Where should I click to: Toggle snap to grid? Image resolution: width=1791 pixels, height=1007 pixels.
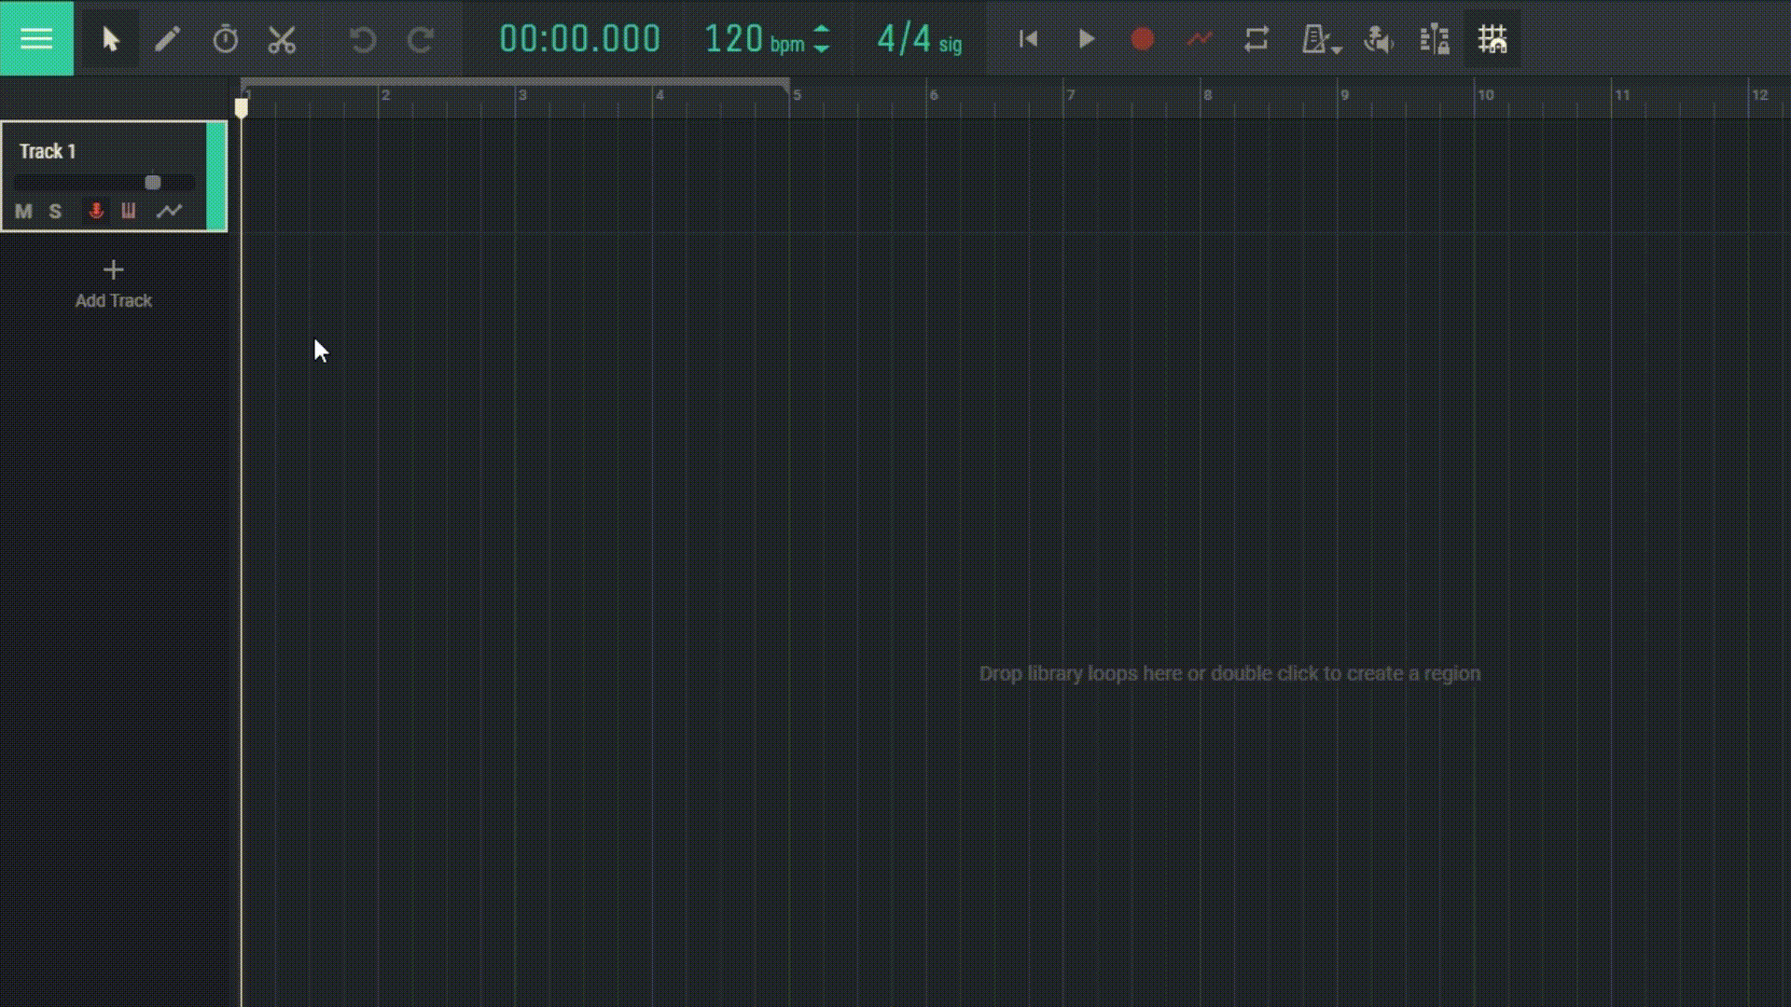1492,38
